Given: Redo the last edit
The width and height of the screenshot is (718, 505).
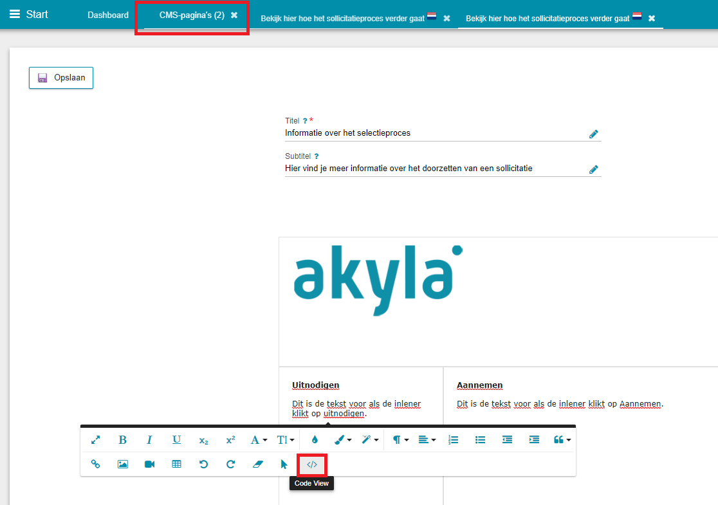Looking at the screenshot, I should [x=230, y=464].
